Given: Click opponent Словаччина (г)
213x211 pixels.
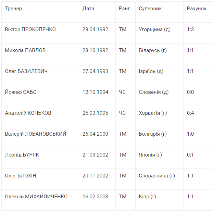Looking at the screenshot, I should point(157,176).
